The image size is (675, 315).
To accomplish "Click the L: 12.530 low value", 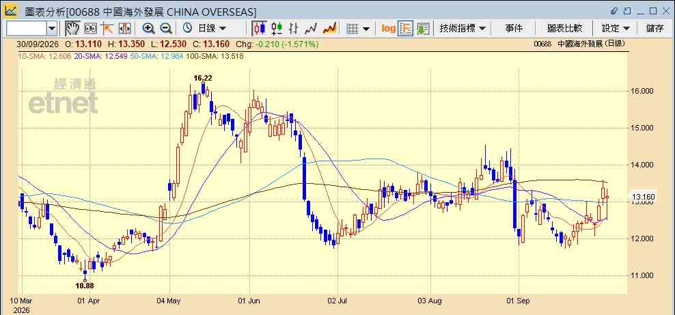I will point(169,44).
